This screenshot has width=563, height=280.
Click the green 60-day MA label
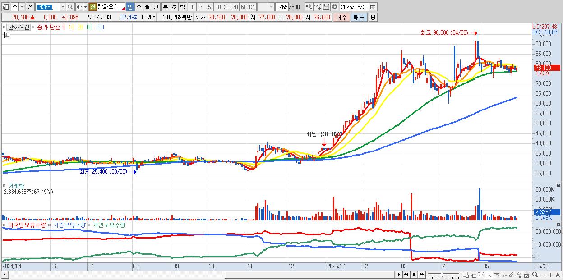point(89,27)
